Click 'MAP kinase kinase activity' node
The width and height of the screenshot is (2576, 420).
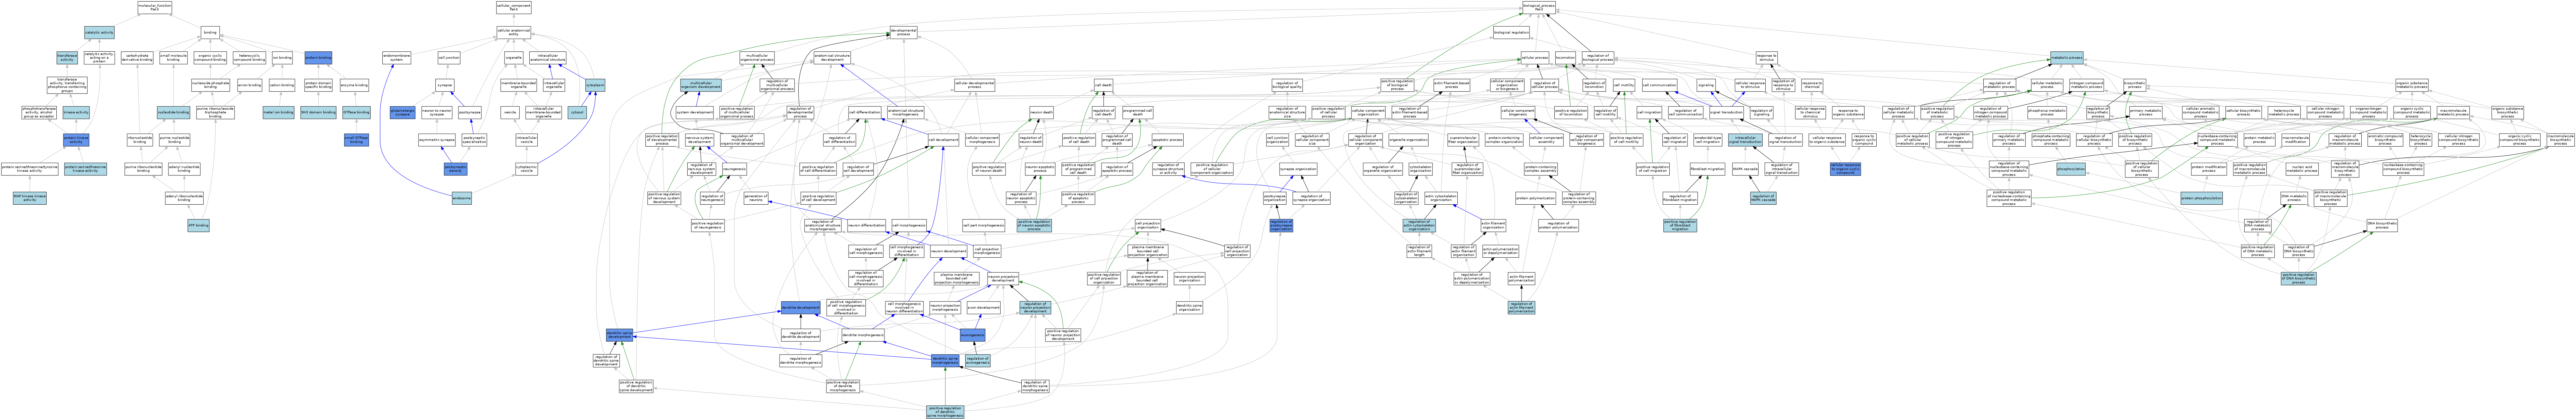pyautogui.click(x=30, y=198)
